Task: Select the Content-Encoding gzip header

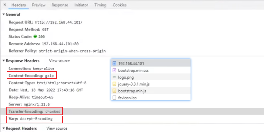Action: pyautogui.click(x=32, y=76)
